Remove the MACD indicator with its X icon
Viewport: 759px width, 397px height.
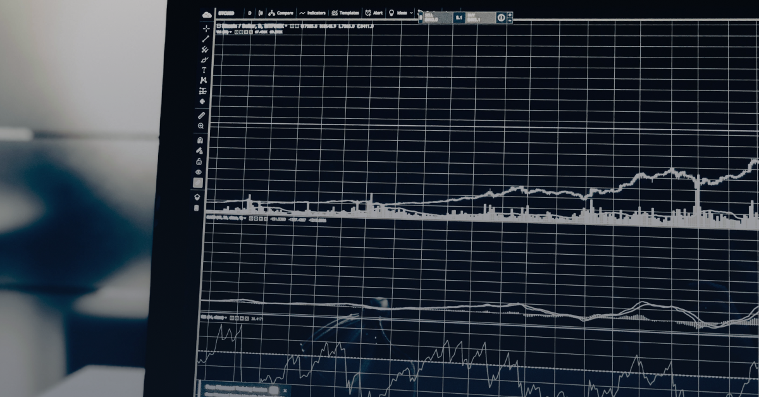coord(266,219)
